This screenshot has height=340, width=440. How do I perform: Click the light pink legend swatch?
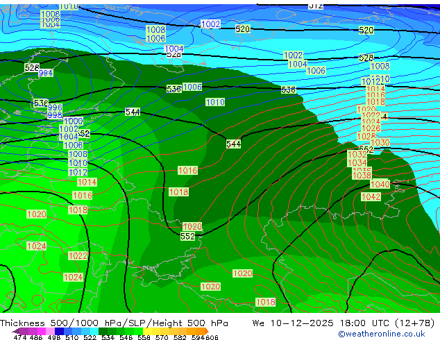[50, 331]
